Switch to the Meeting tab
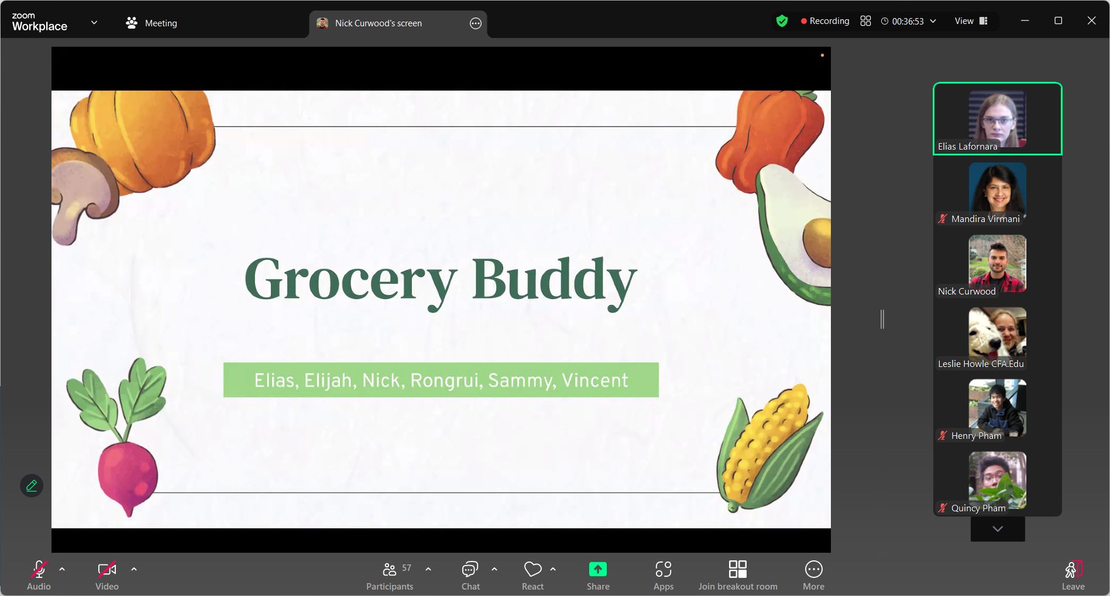1110x596 pixels. (152, 23)
